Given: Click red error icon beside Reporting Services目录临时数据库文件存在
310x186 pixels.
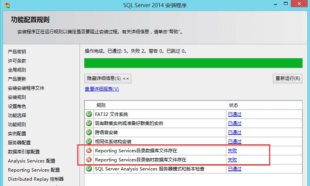Looking at the screenshot, I should (89, 159).
